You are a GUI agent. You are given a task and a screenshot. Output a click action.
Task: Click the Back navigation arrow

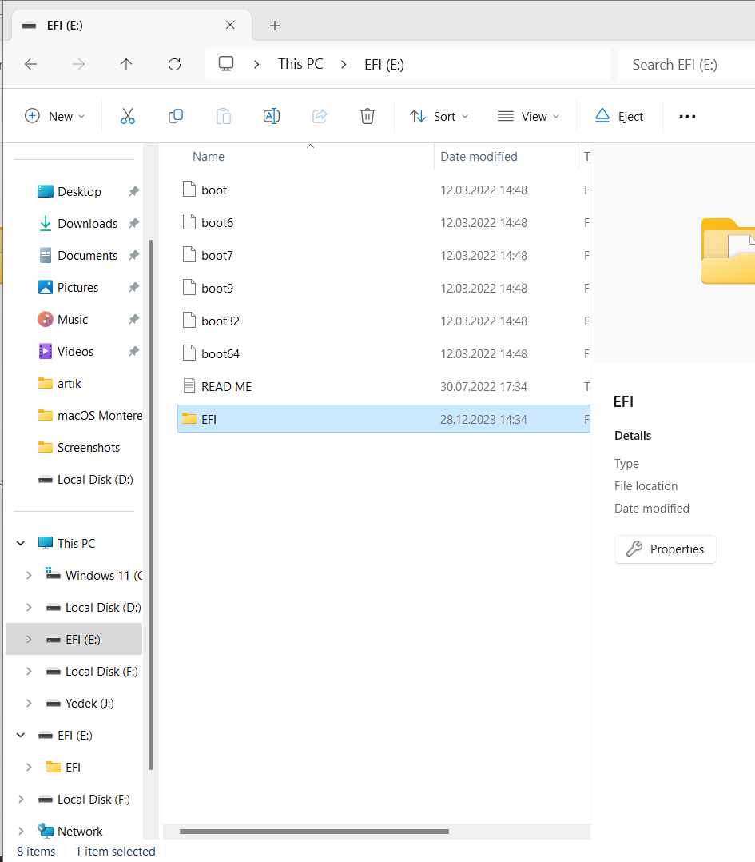click(31, 65)
